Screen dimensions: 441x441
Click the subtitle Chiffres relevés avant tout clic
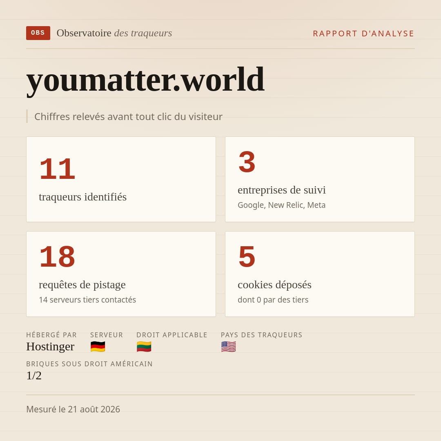(128, 116)
